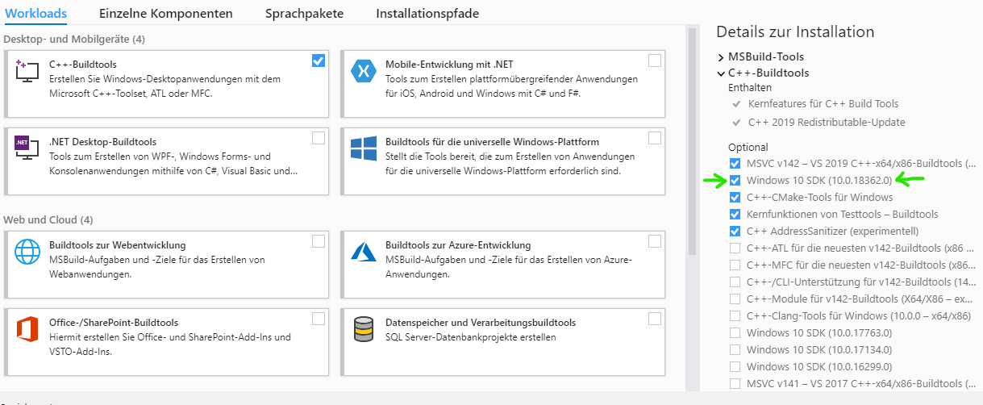Click the Office-/SharePoint-Buildtools icon

click(x=27, y=329)
